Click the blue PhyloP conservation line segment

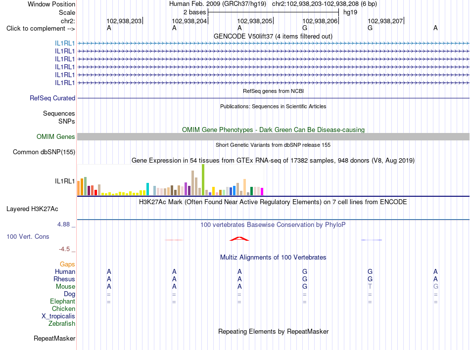(372, 240)
